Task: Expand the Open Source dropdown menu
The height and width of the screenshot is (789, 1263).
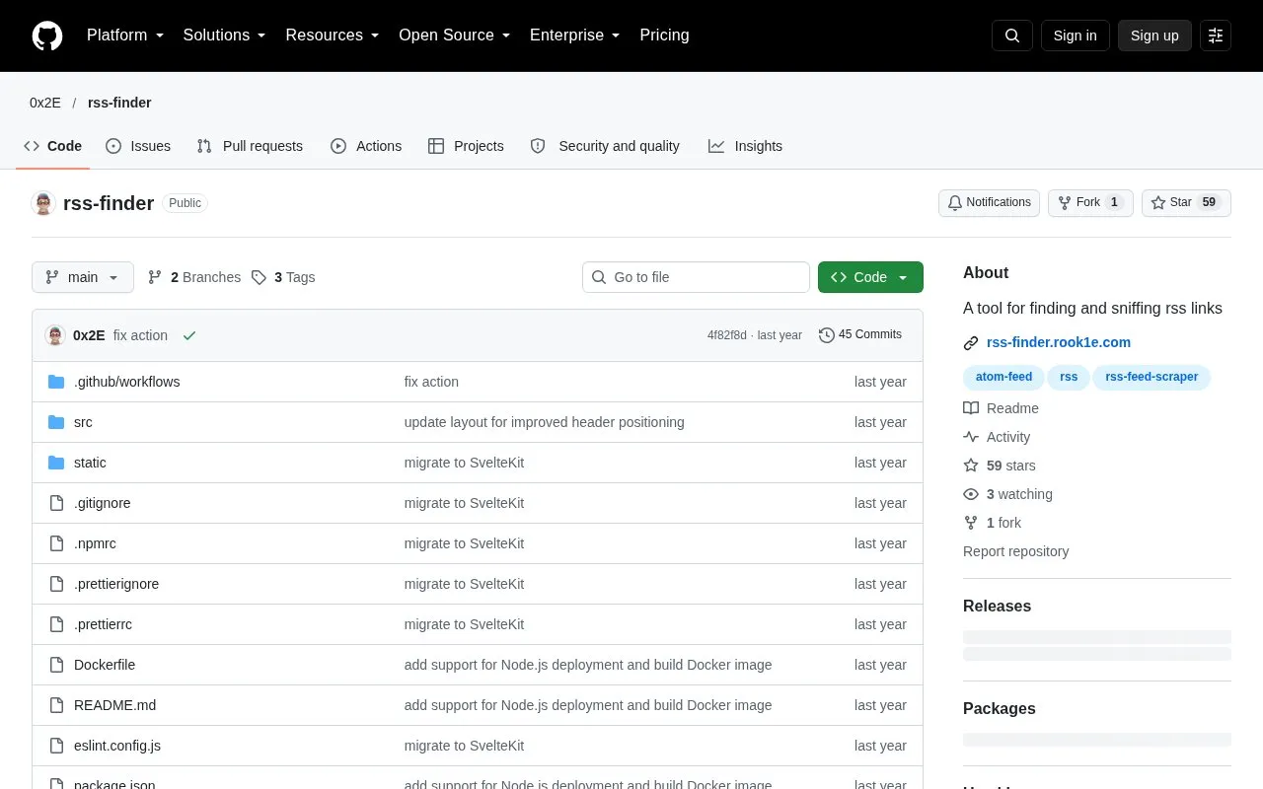Action: [455, 36]
